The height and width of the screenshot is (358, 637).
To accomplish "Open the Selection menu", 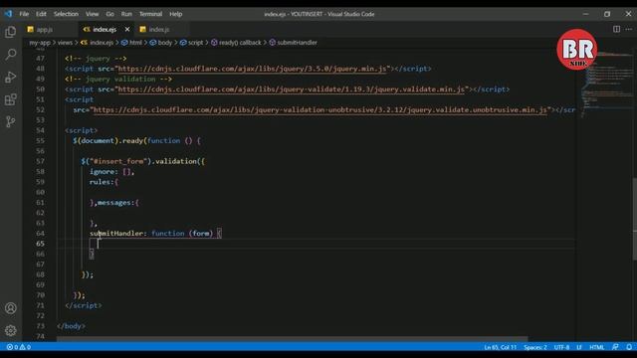I will 66,14.
